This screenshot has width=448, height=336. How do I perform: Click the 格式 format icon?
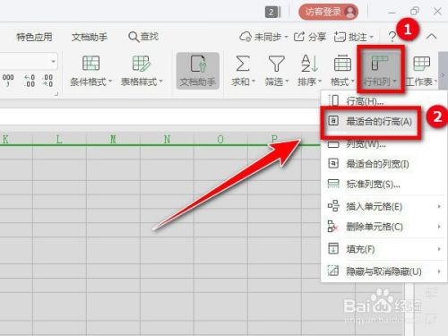342,64
